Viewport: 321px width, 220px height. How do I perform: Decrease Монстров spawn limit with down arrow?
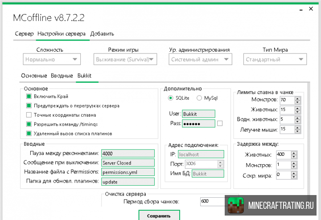click(298, 102)
